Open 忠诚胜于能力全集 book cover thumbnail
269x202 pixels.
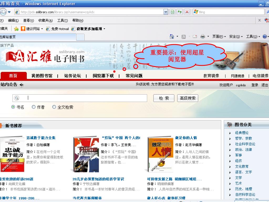click(12, 154)
